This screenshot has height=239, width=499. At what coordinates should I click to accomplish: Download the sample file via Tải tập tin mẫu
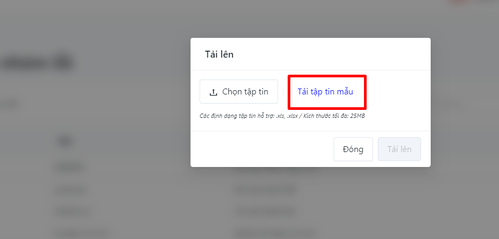[x=325, y=92]
